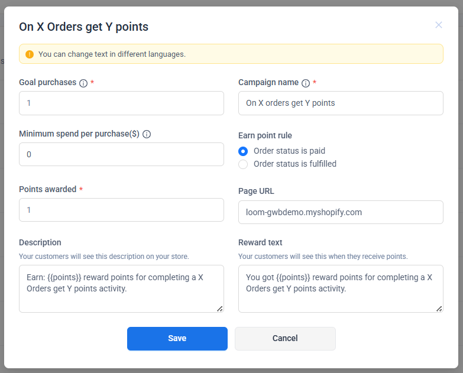463x373 pixels.
Task: Click the Minimum spend info icon
Action: 147,134
